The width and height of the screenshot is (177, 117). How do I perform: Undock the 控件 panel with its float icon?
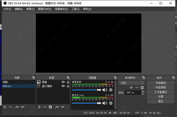(173, 78)
